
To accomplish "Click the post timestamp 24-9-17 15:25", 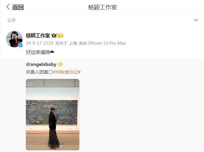I will (x=40, y=43).
